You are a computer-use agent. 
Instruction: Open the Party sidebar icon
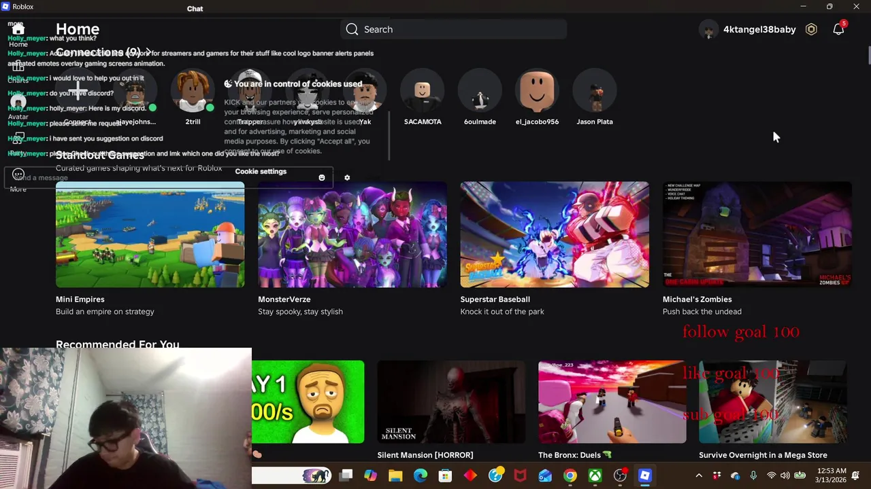(18, 139)
